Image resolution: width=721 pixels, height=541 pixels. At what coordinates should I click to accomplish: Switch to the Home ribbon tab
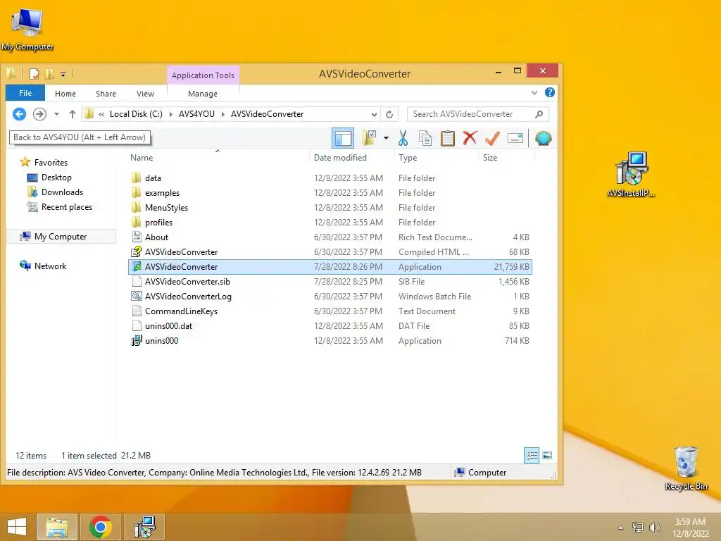coord(65,94)
